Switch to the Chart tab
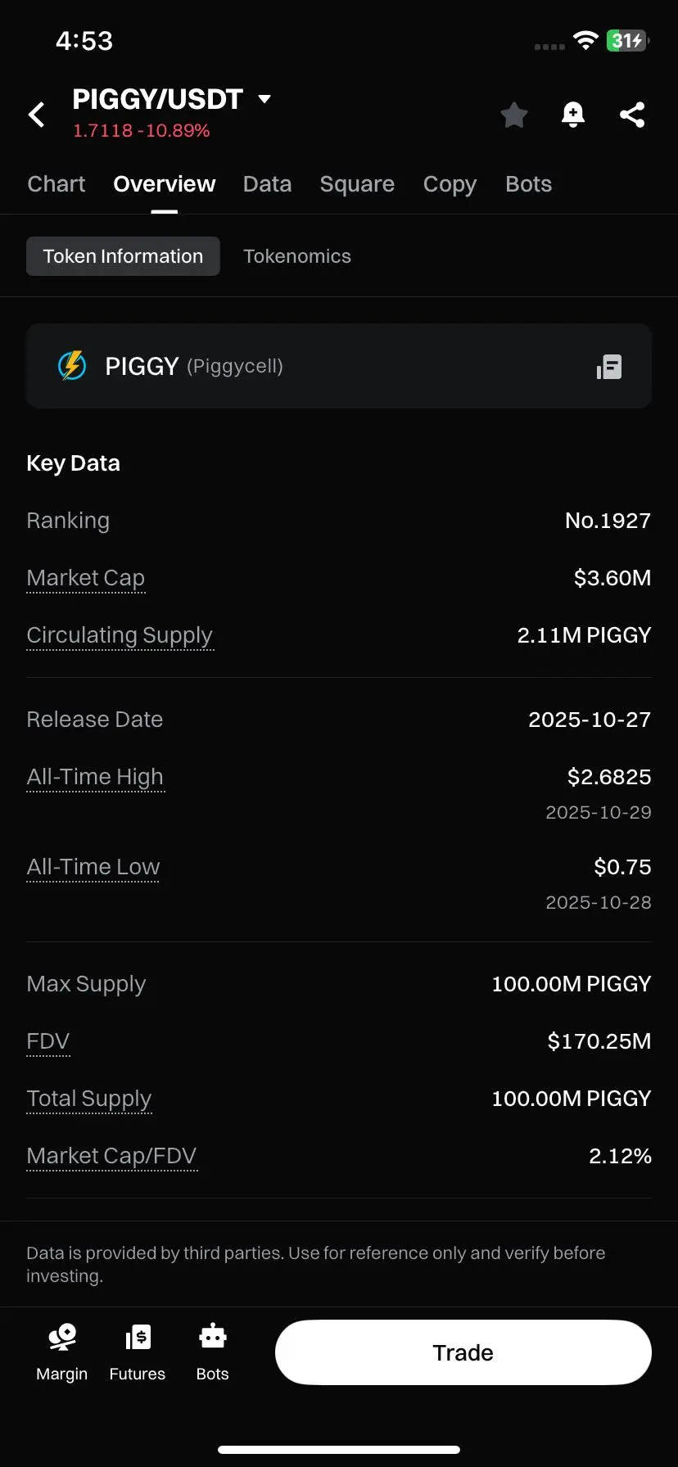678x1467 pixels. 56,184
